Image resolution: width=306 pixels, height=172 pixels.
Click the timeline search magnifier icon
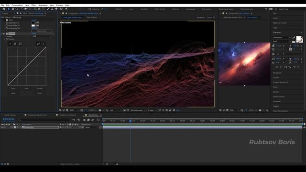point(20,120)
